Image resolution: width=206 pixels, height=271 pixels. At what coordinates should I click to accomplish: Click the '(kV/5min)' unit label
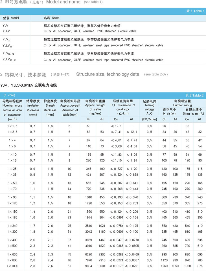click(150, 119)
